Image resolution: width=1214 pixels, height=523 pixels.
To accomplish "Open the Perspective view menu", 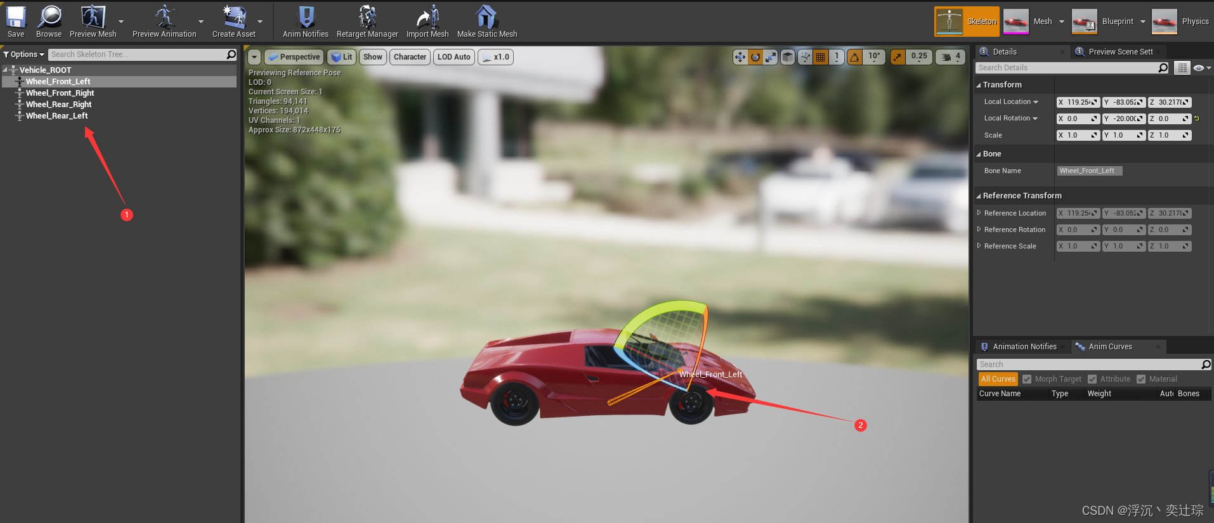I will (x=294, y=57).
